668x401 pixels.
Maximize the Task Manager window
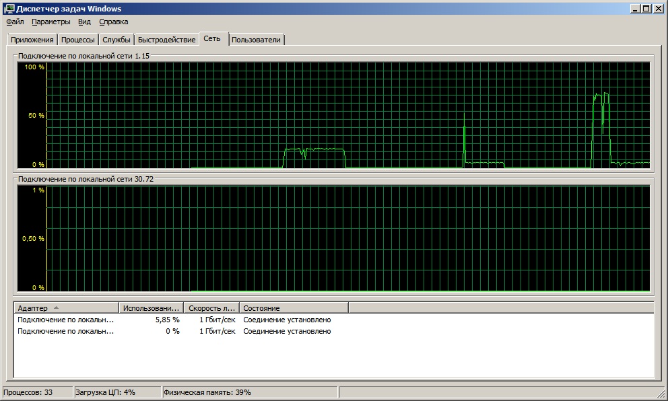646,9
